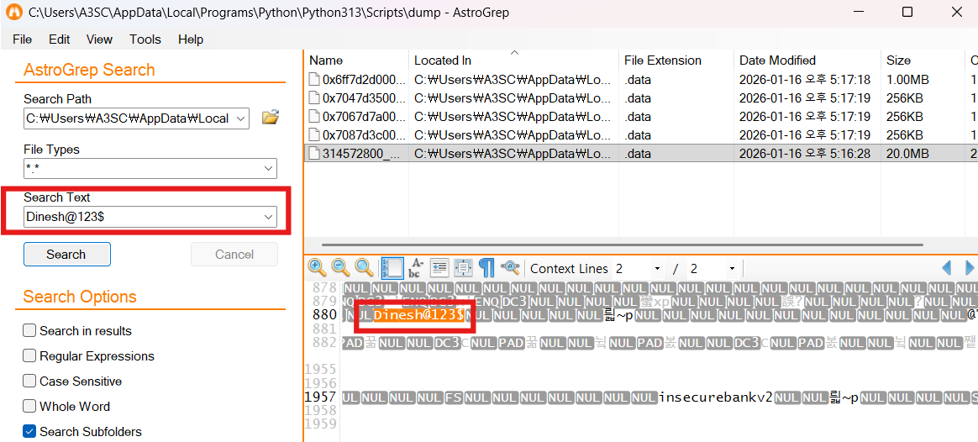Click file icon of 314572800_ result
The height and width of the screenshot is (442, 978).
click(x=314, y=154)
